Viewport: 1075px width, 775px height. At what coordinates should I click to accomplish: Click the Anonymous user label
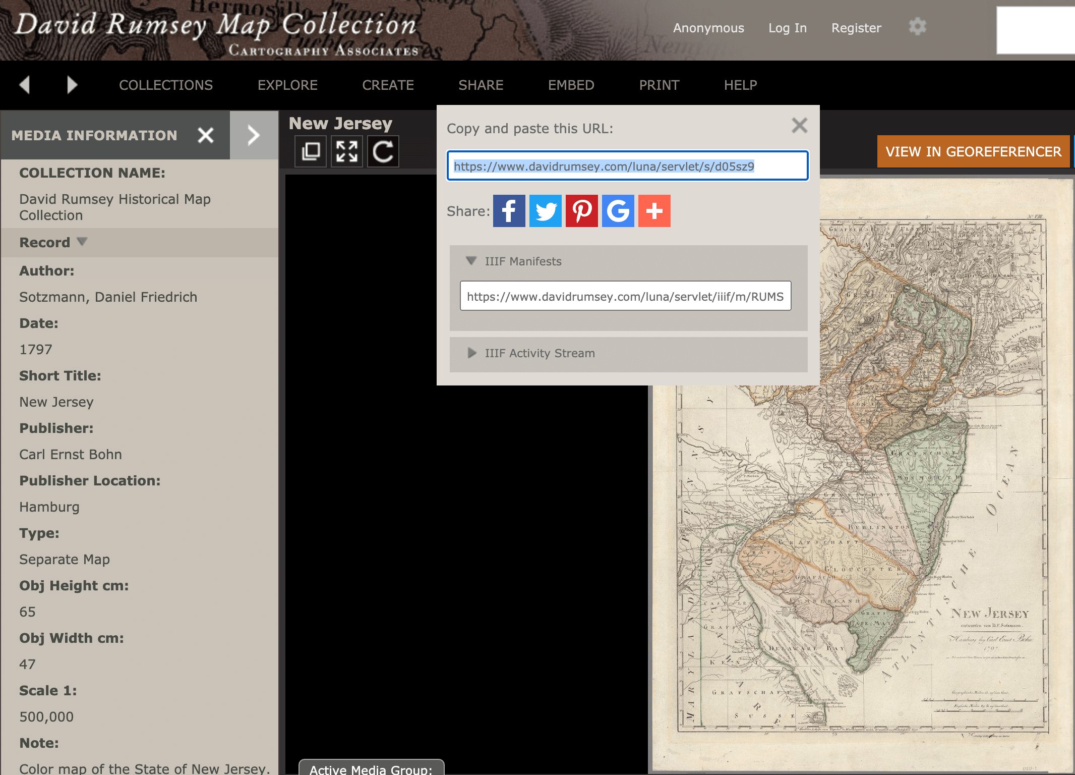tap(708, 28)
